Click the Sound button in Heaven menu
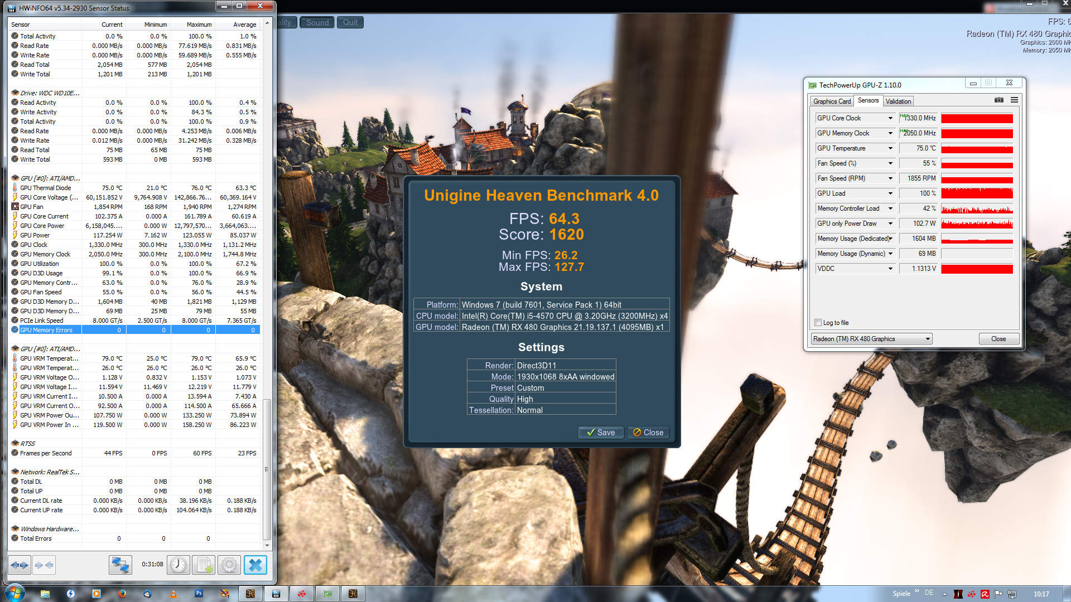Screen dimensions: 1071x602 tap(317, 23)
